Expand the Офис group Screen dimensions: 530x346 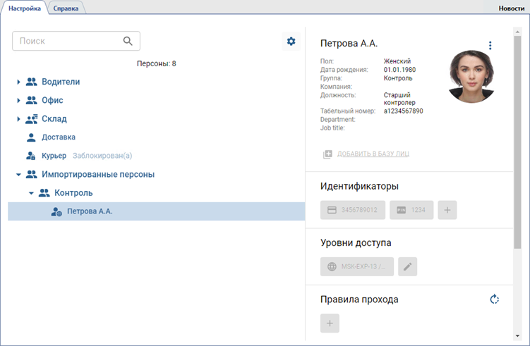click(18, 101)
